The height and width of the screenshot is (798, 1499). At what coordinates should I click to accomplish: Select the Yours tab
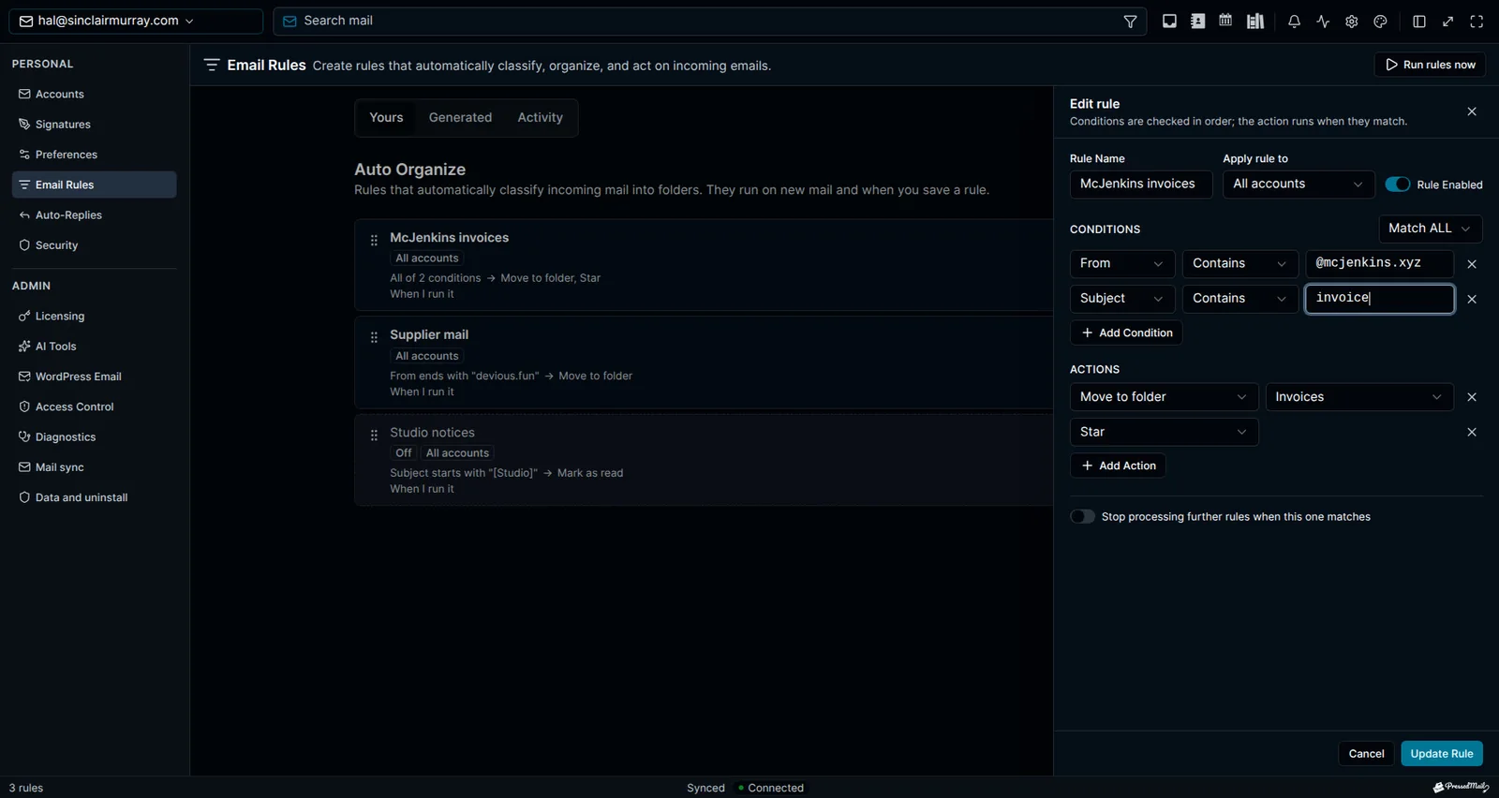pyautogui.click(x=386, y=118)
